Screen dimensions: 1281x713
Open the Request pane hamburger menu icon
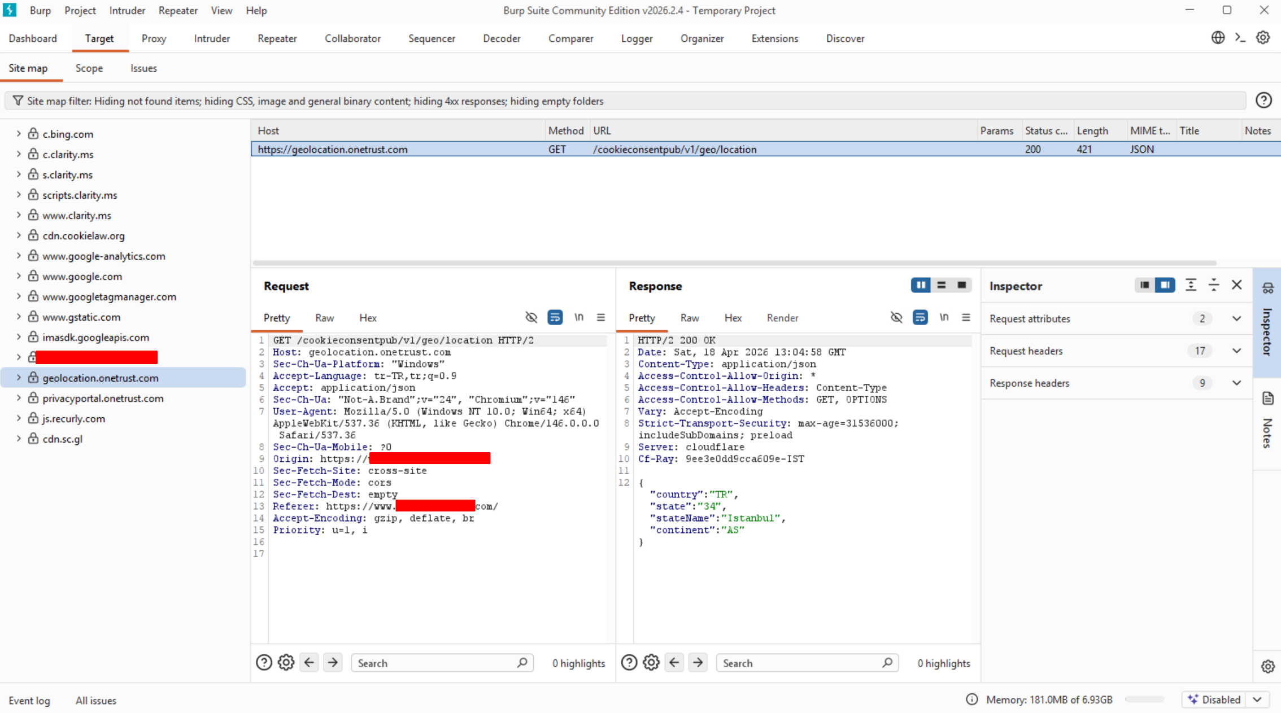point(601,317)
